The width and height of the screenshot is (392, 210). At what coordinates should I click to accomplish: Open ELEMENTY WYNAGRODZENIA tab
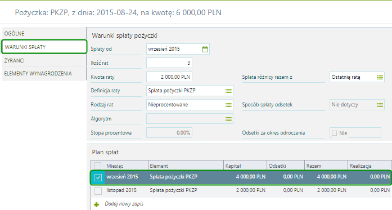tap(44, 74)
